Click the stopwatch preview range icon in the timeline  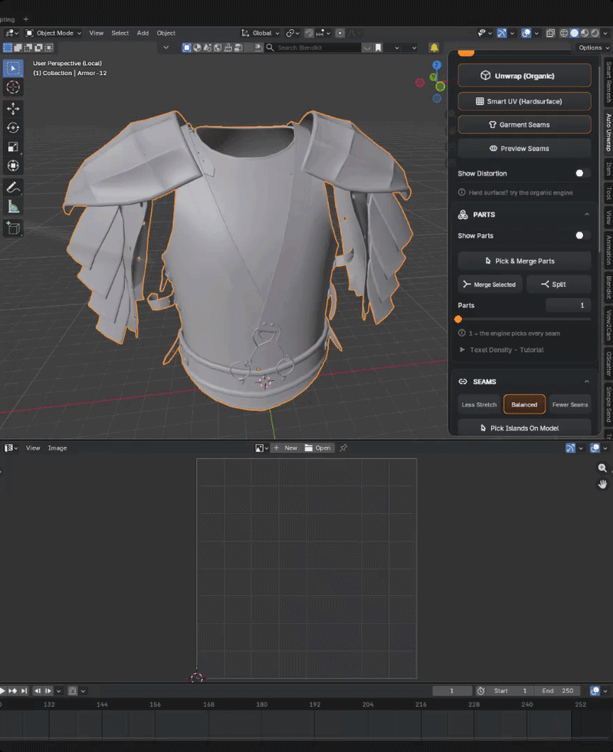(480, 691)
